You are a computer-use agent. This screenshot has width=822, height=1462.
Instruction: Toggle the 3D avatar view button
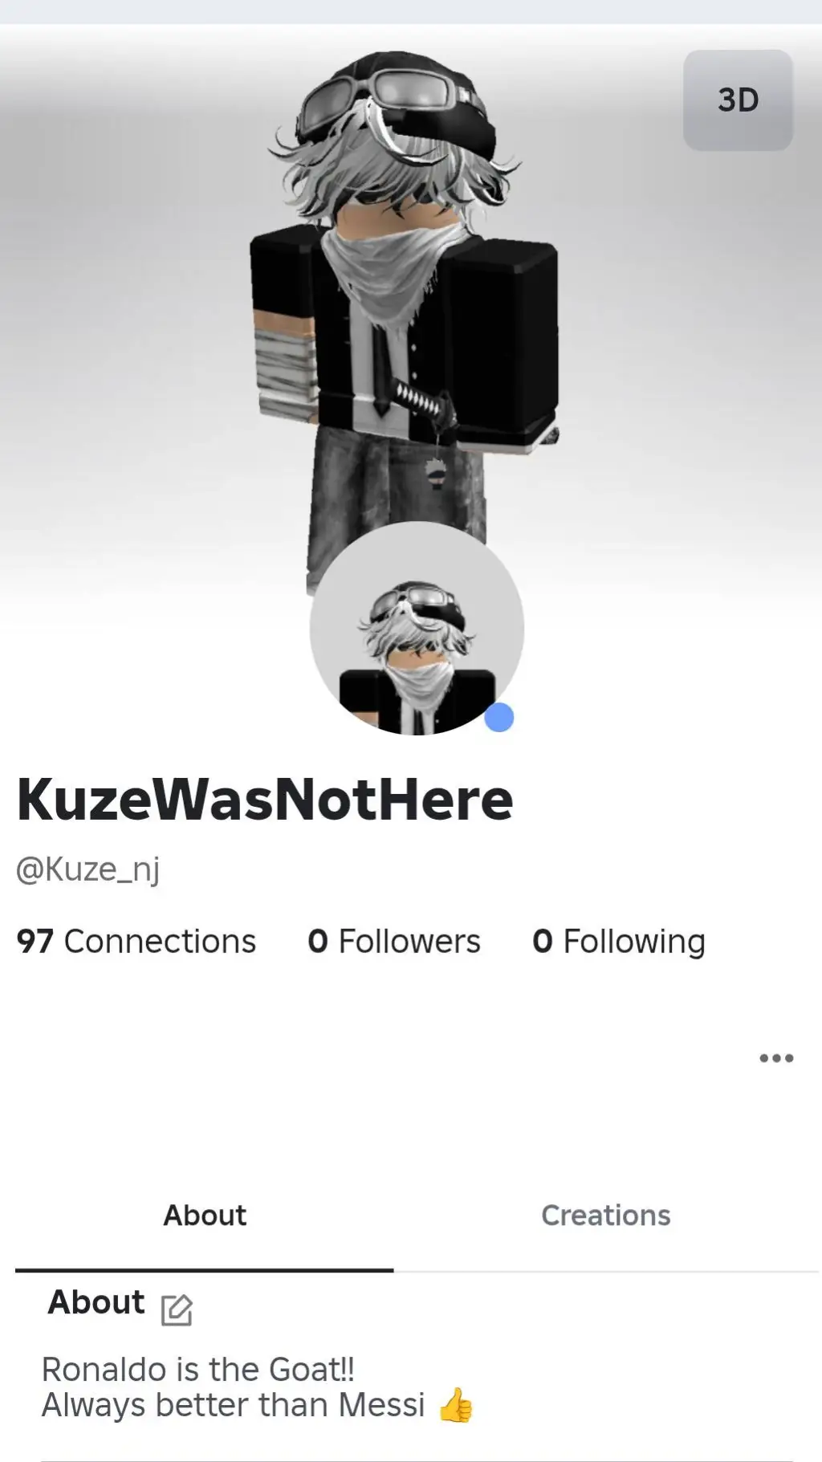click(738, 100)
